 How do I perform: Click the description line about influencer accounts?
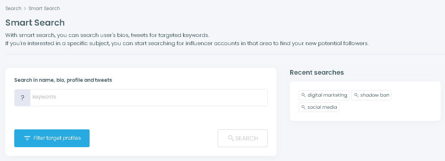(x=187, y=43)
